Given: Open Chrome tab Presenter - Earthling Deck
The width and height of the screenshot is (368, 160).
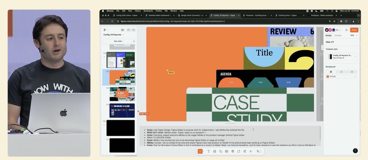Looking at the screenshot, I should pyautogui.click(x=257, y=15).
